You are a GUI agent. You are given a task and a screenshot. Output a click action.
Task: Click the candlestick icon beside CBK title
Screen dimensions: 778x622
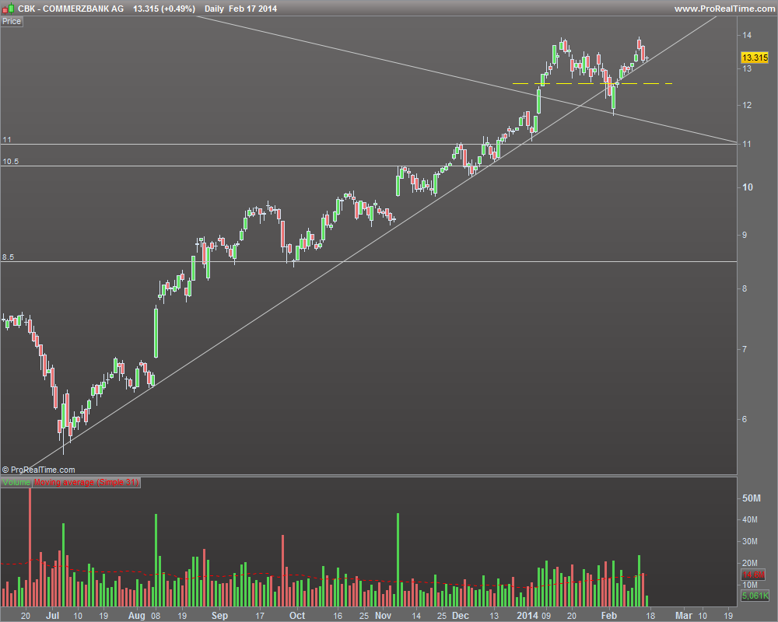8,9
